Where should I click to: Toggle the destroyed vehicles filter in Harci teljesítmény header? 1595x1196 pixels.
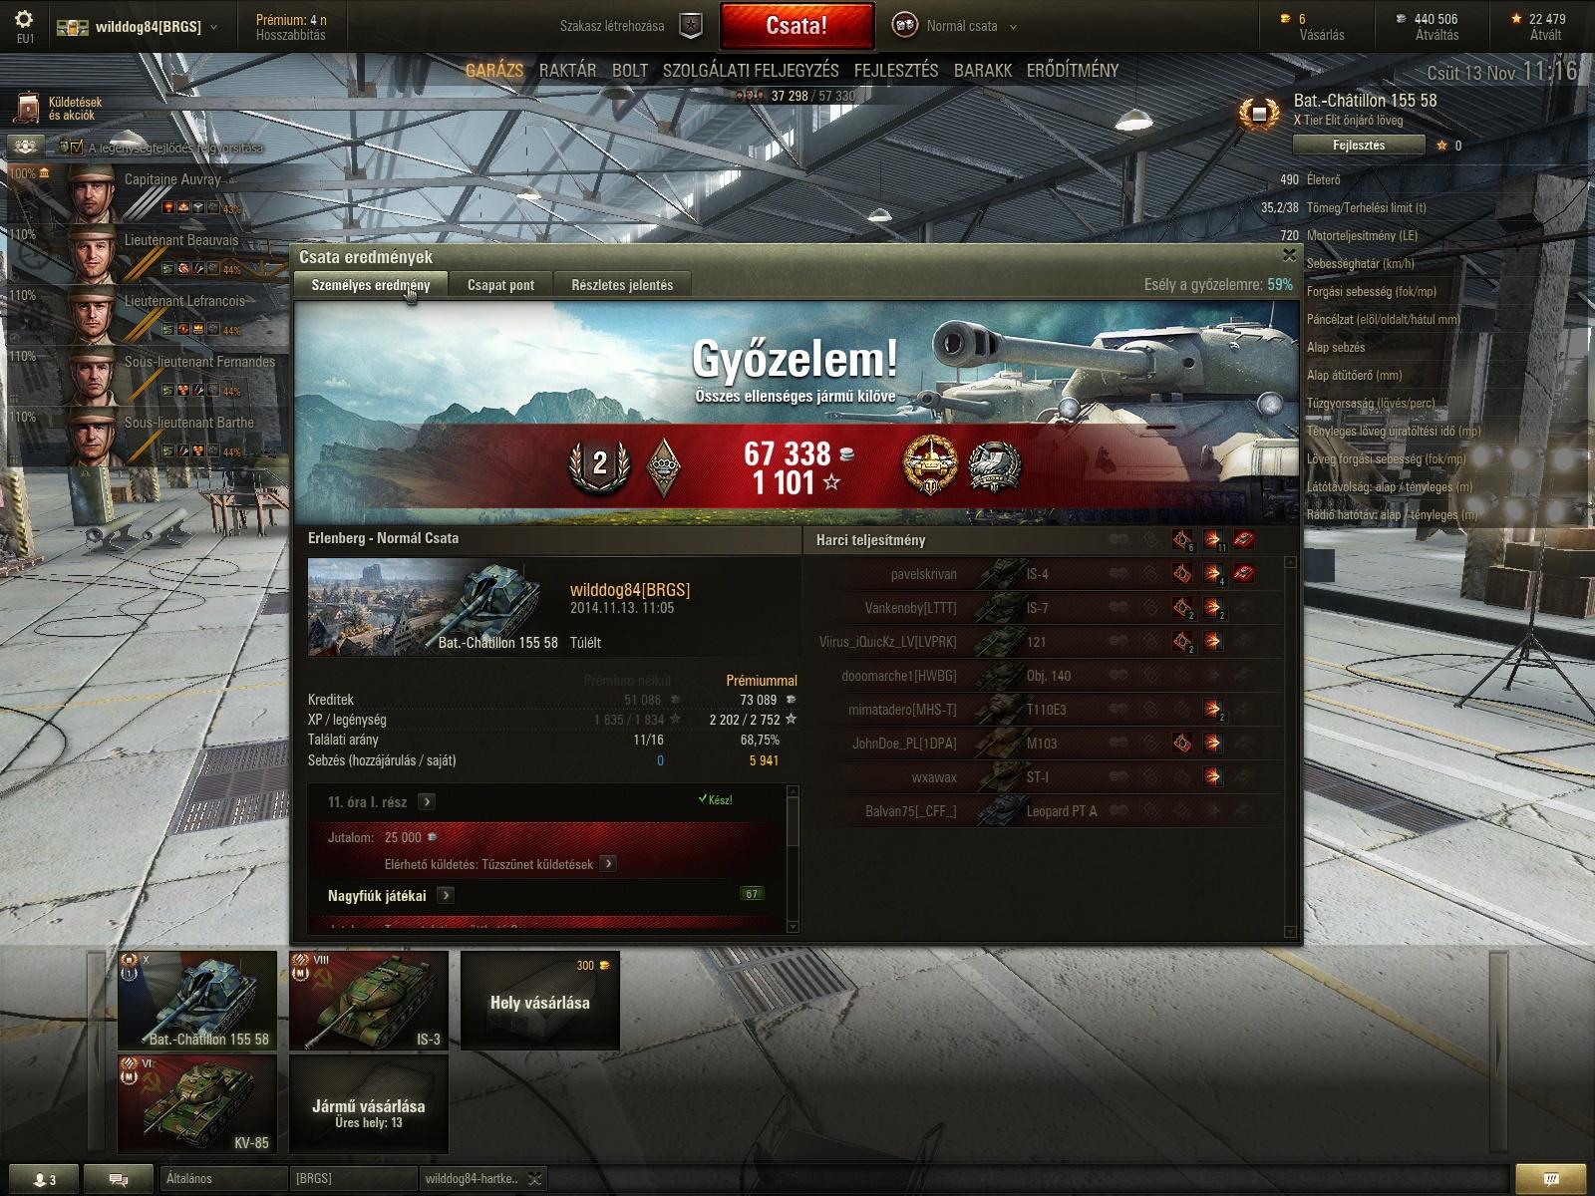(1244, 540)
